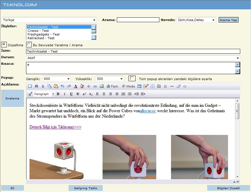Insert Flash content
This screenshot has width=251, height=192.
(112, 86)
